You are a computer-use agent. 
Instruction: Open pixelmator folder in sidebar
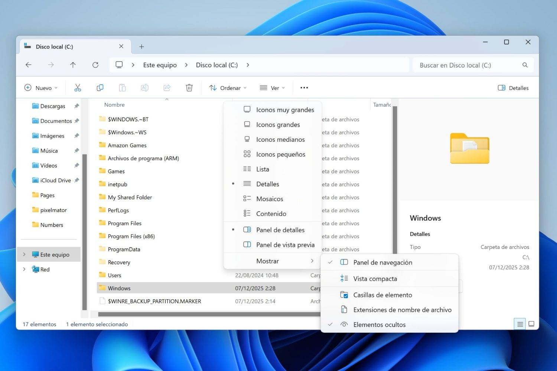[x=49, y=210]
